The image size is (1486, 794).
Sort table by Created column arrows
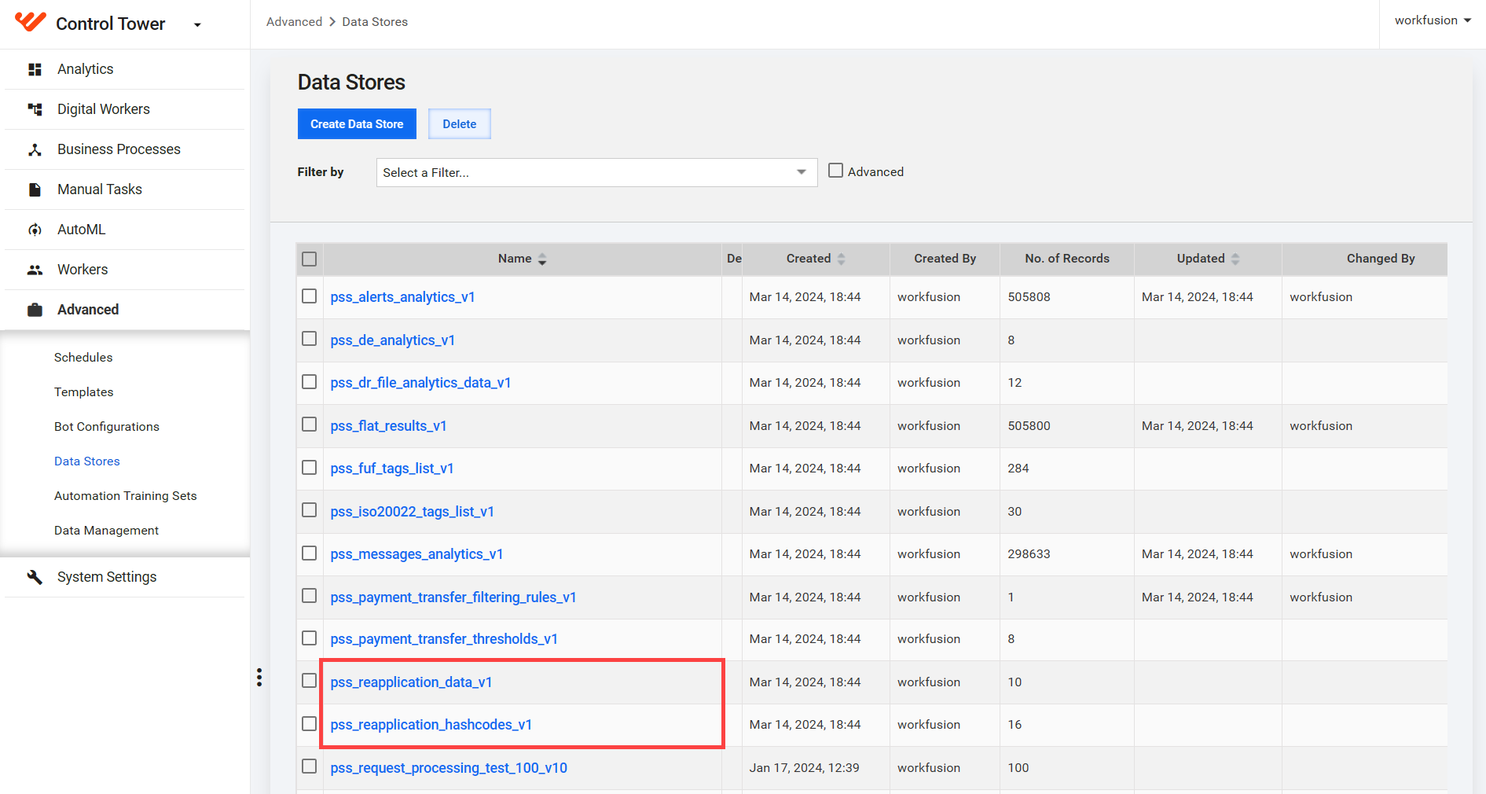pos(841,259)
